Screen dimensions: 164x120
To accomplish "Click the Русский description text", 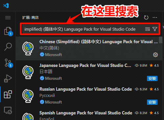I will (x=47, y=96).
